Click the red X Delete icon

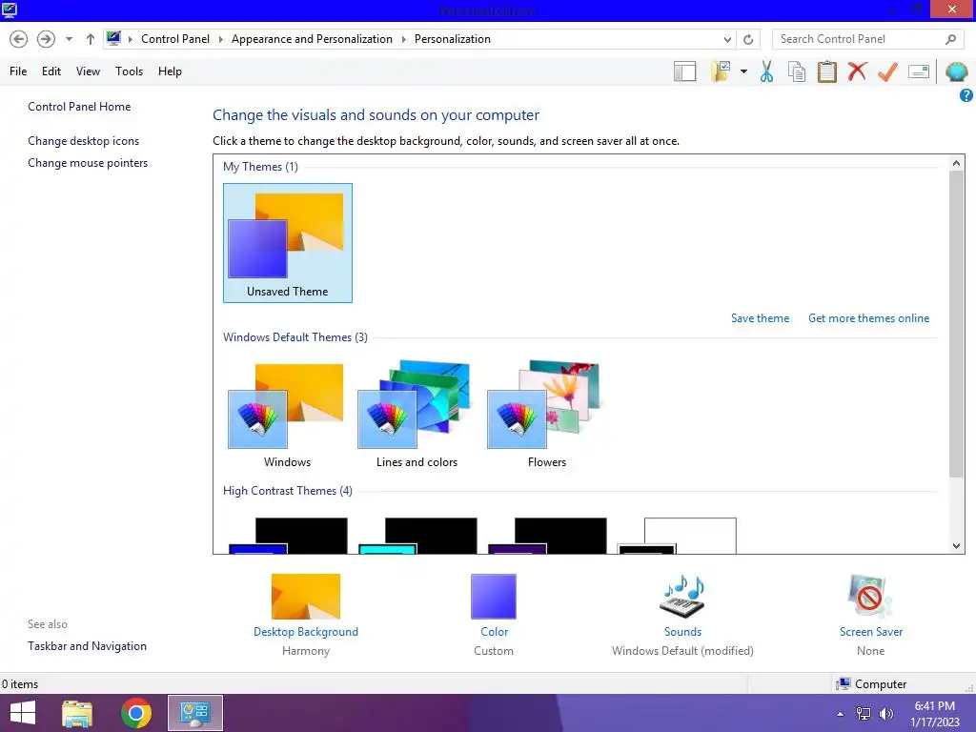click(x=857, y=71)
